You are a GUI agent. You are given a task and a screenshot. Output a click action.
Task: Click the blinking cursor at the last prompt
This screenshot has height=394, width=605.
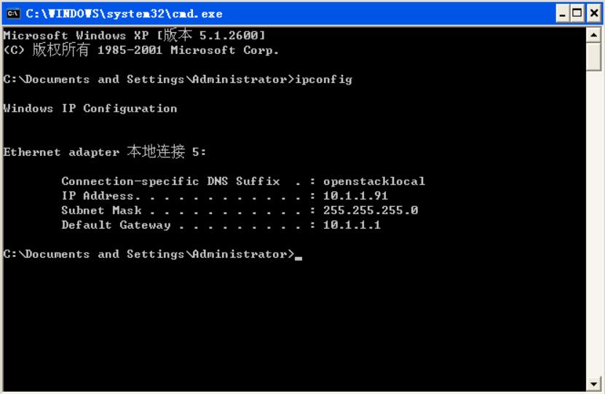pos(298,258)
